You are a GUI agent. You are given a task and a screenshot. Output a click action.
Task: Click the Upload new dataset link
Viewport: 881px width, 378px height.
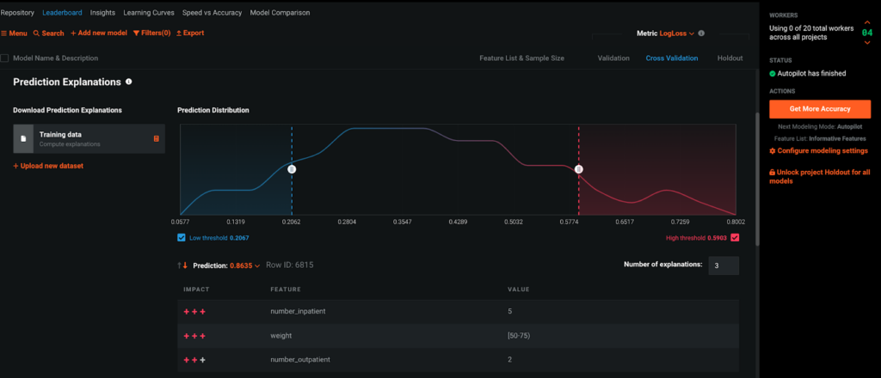click(48, 166)
